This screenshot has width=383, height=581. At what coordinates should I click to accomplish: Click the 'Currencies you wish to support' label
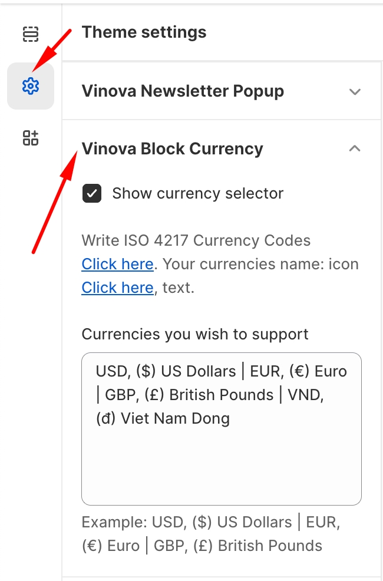tap(195, 334)
